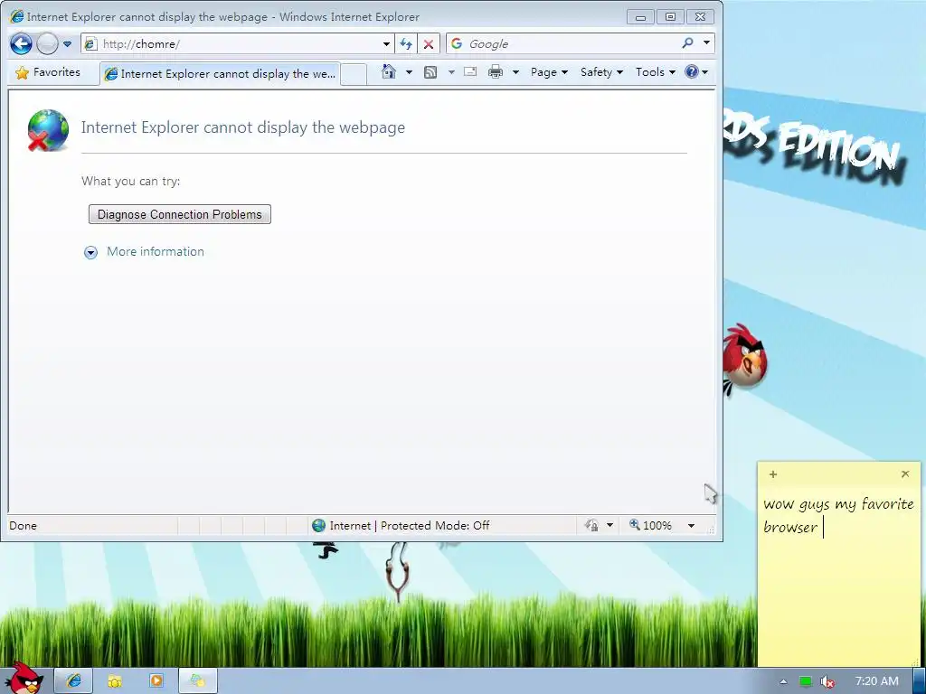Go back with the Back arrow button
This screenshot has height=694, width=926.
coord(22,43)
